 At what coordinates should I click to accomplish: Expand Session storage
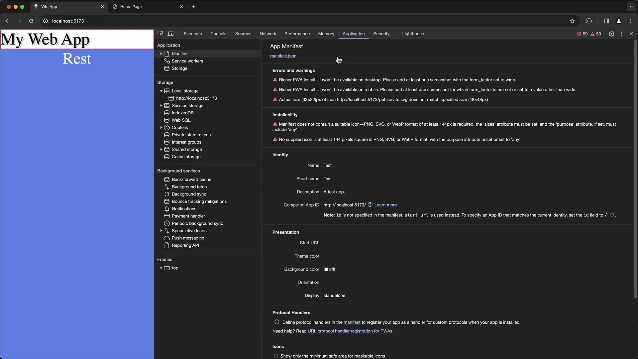click(161, 106)
